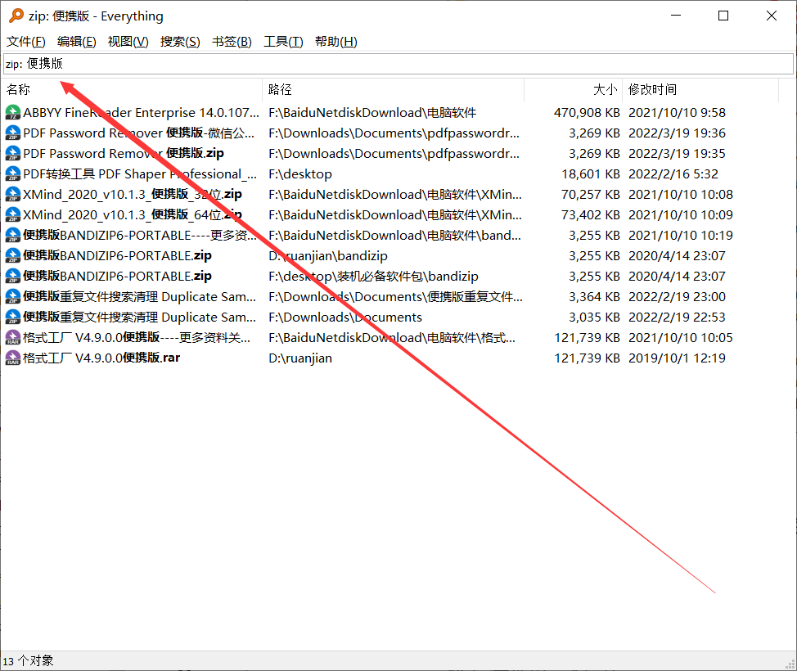This screenshot has height=671, width=797.
Task: Click zip icon of XMind 便携版 64位.zip
Action: [x=13, y=215]
